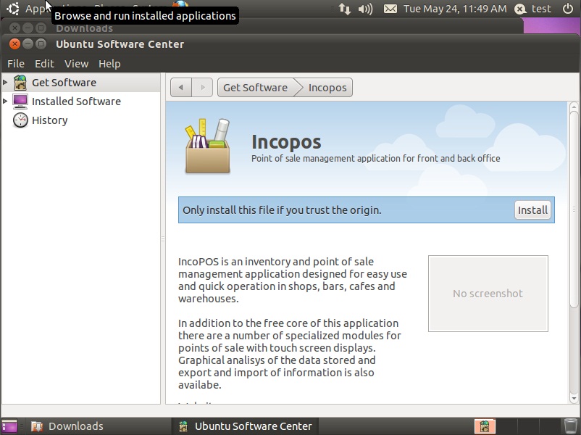Open History via its clock icon
This screenshot has width=581, height=435.
point(20,120)
